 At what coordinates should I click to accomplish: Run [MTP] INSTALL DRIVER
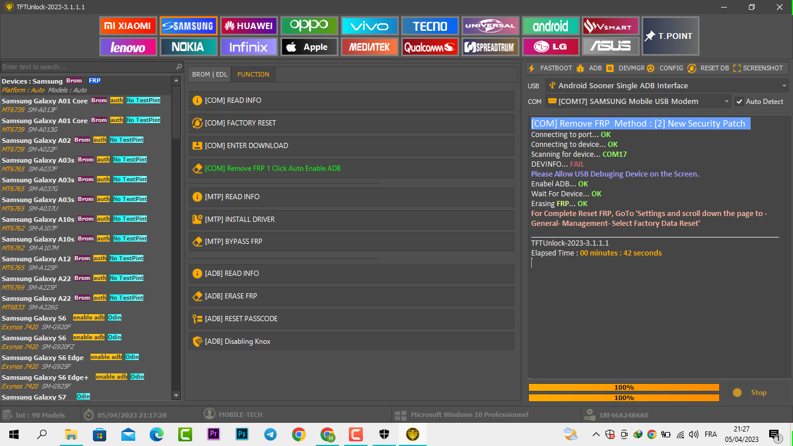point(352,220)
